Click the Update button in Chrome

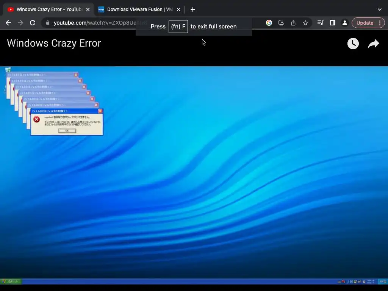(x=365, y=23)
